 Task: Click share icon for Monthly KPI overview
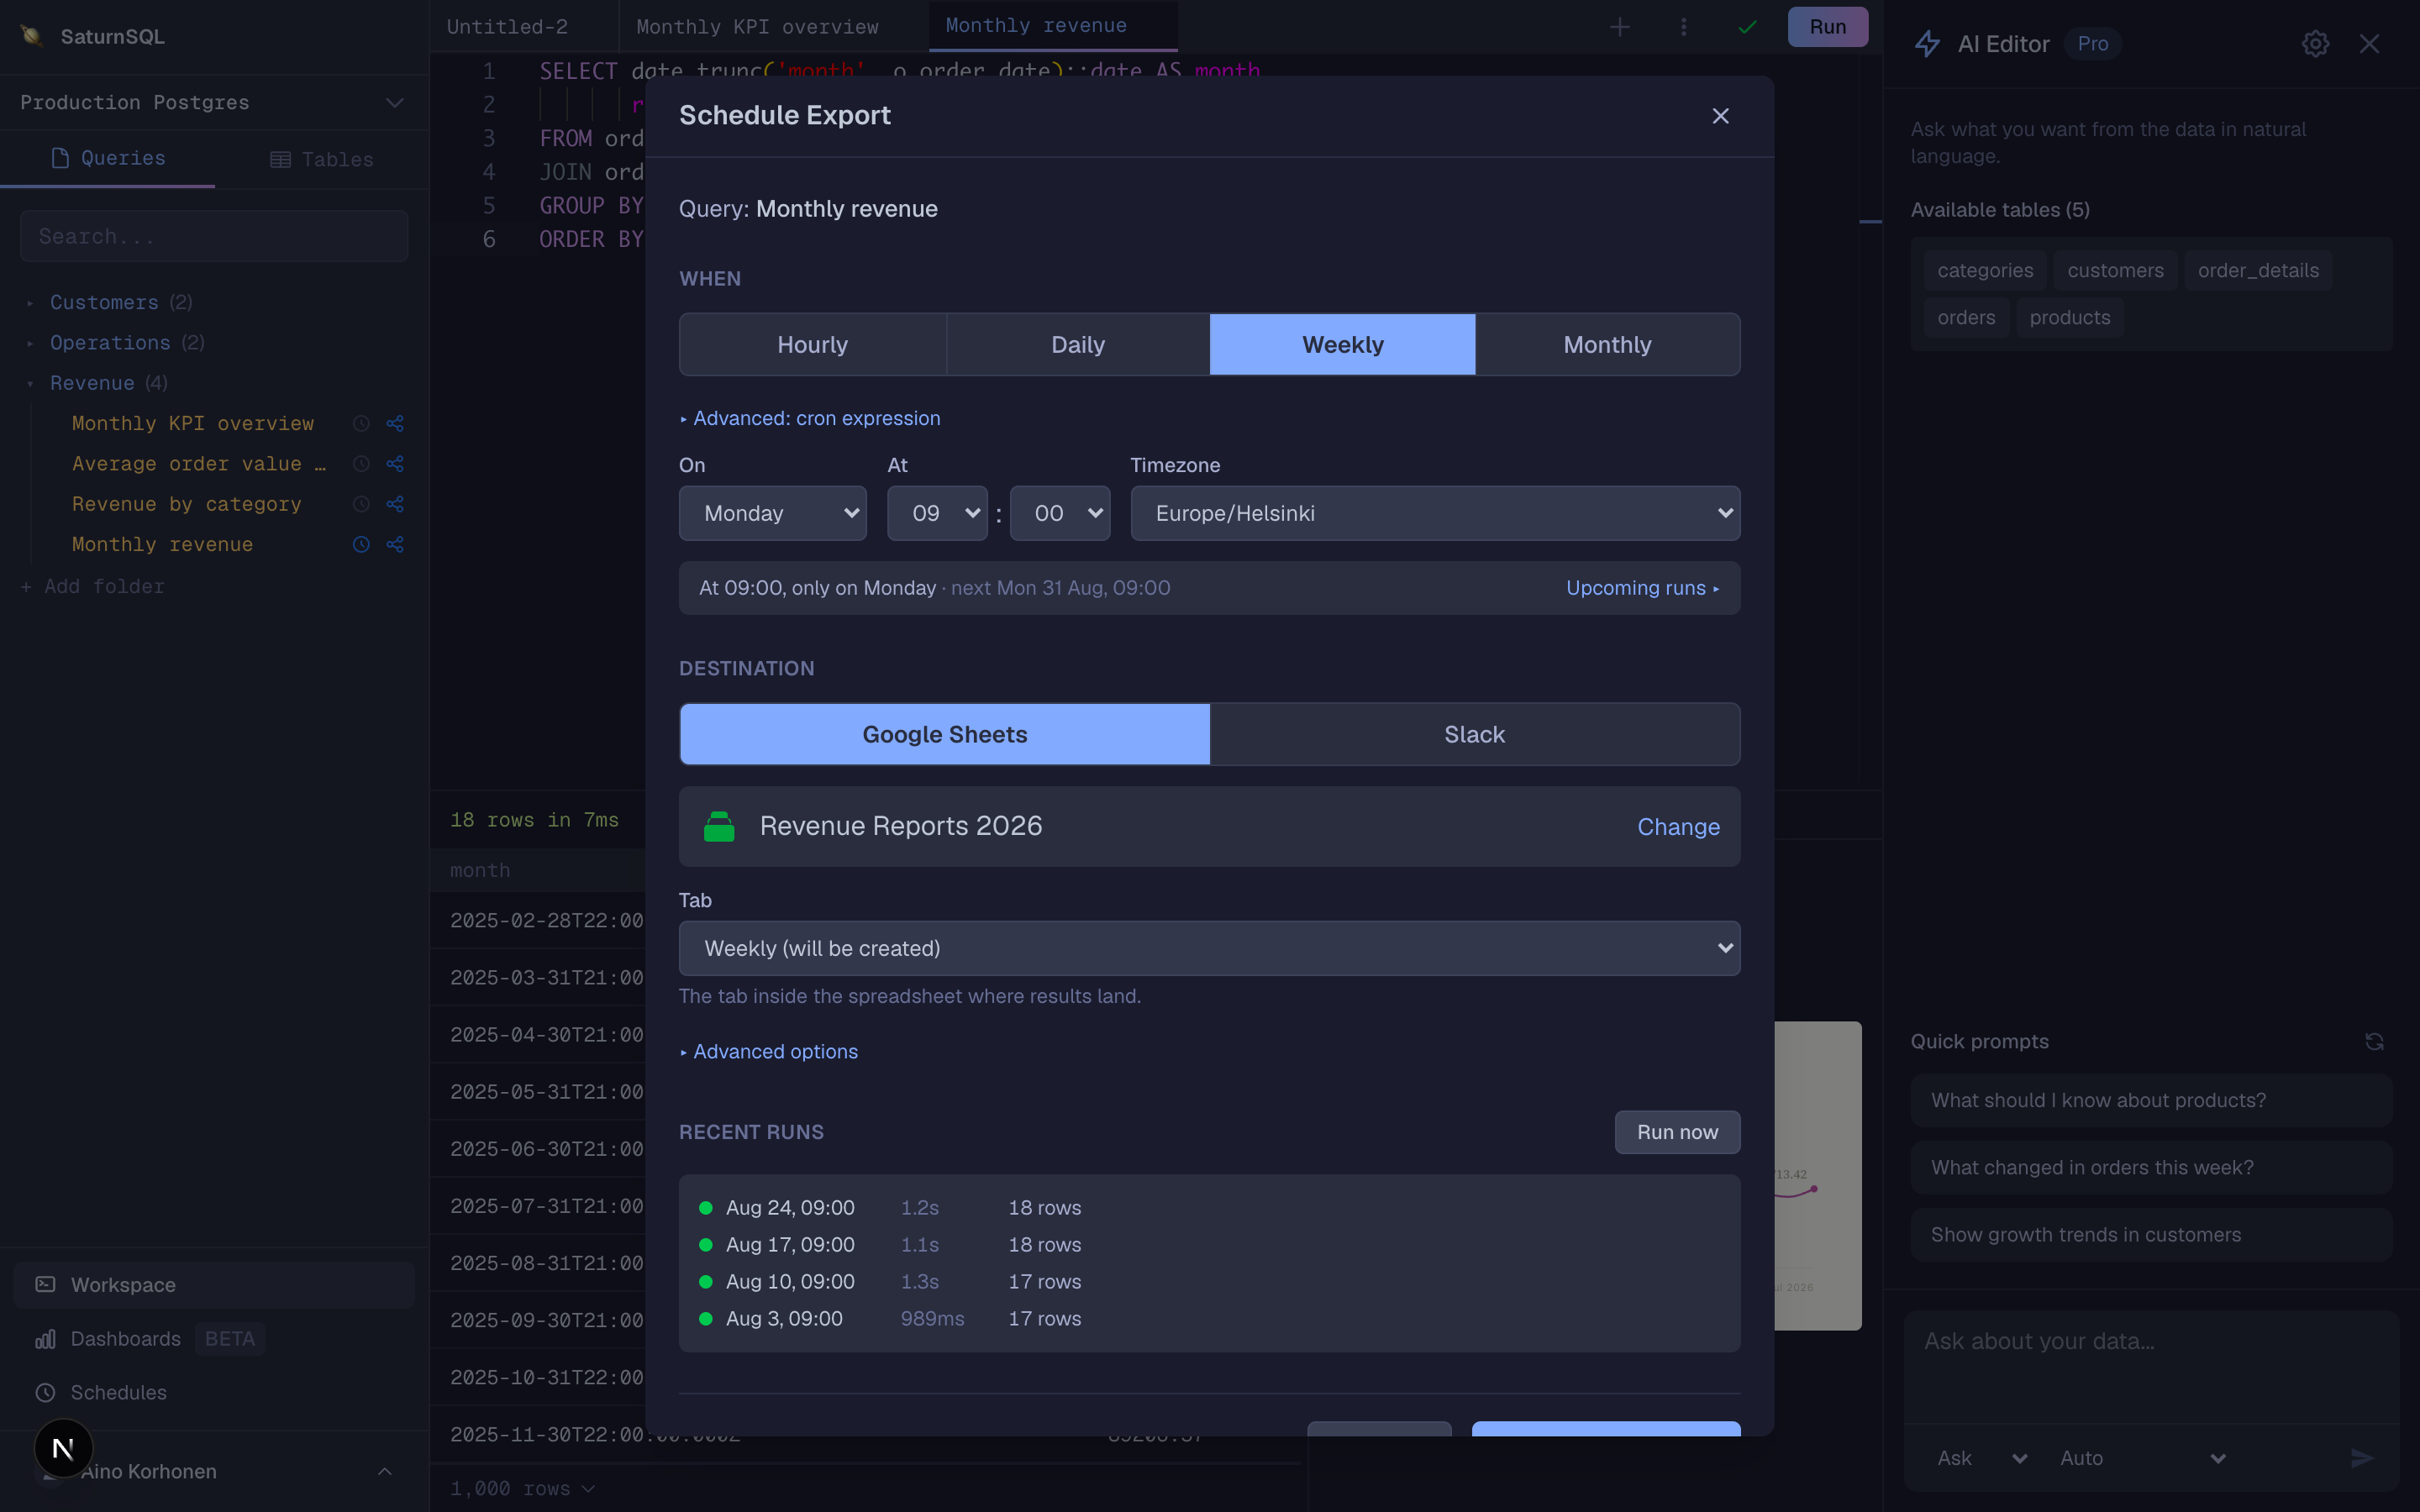click(x=395, y=424)
